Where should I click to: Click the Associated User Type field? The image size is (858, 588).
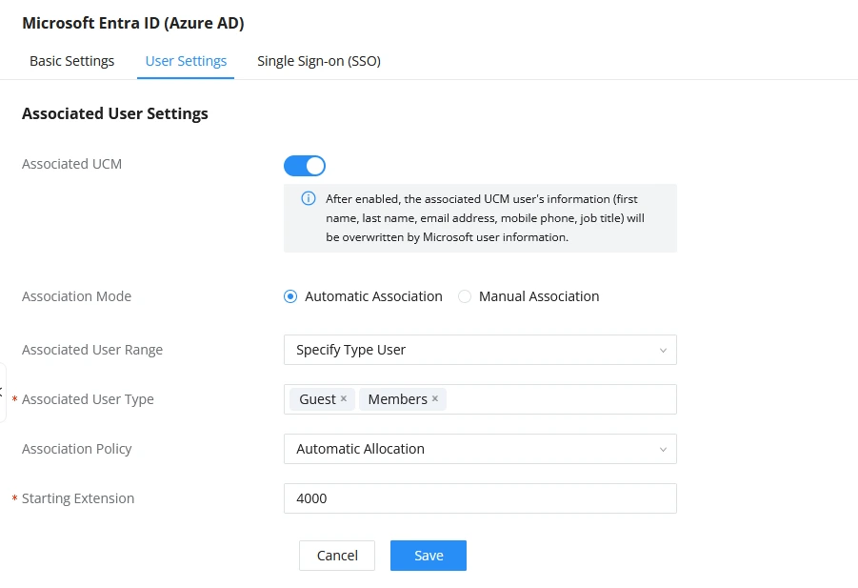[x=480, y=399]
